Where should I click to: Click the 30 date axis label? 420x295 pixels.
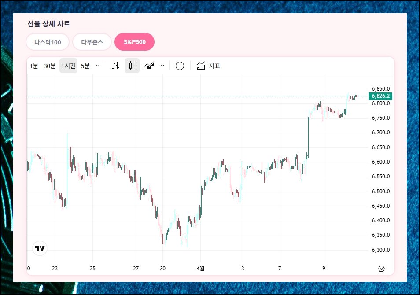pos(162,269)
